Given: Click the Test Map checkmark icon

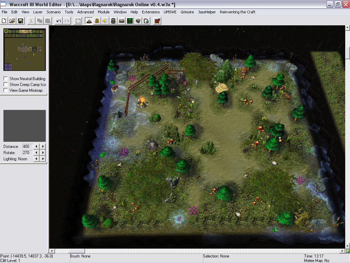Looking at the screenshot, I should [x=157, y=21].
